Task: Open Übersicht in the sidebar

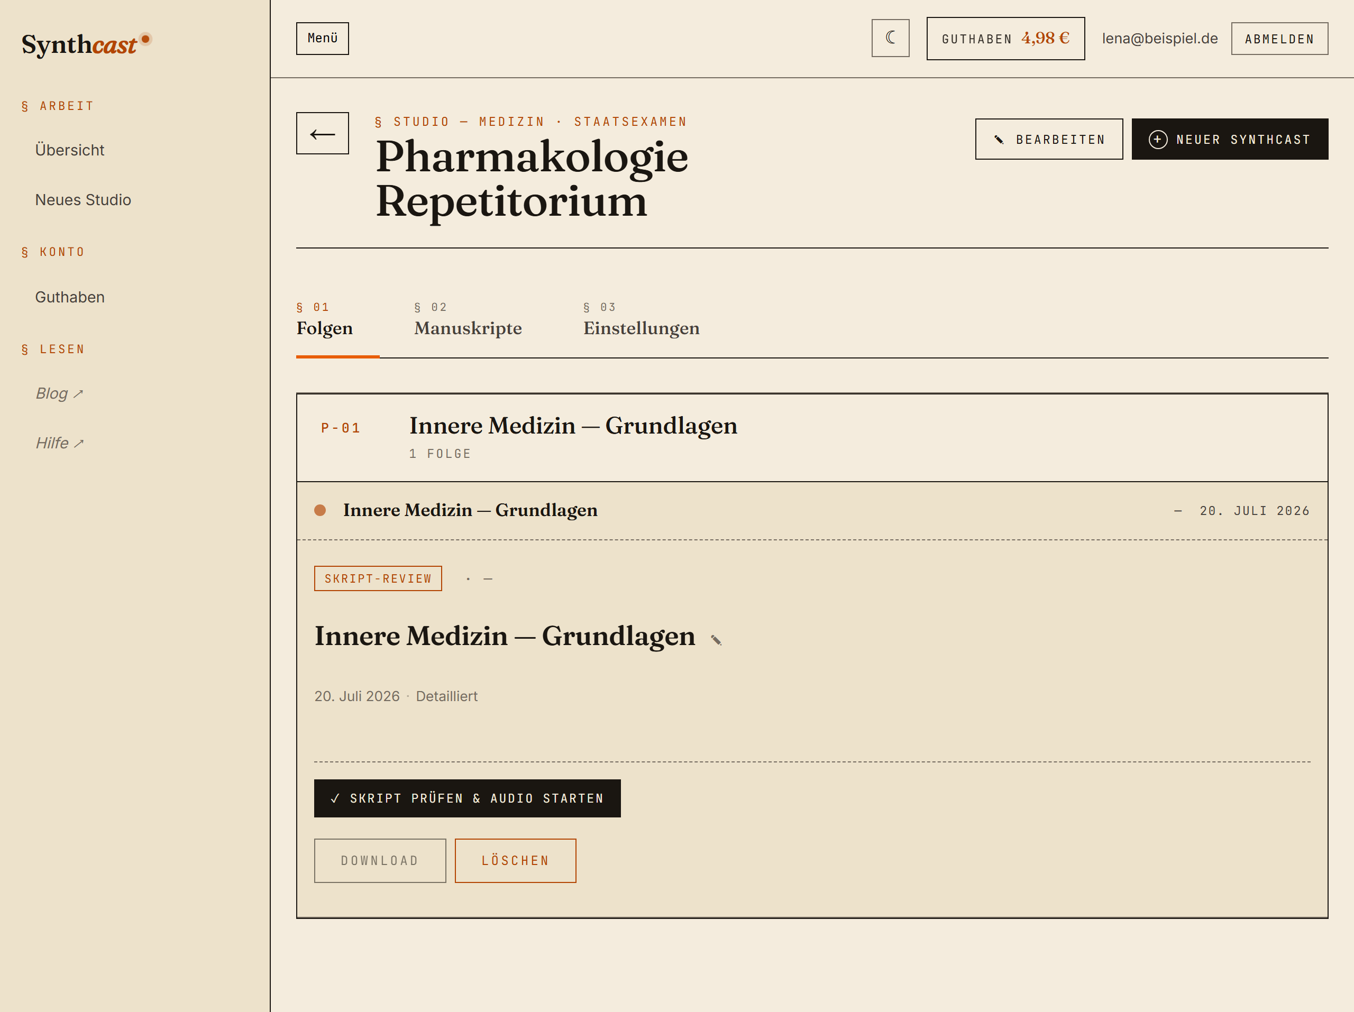Action: click(x=70, y=150)
